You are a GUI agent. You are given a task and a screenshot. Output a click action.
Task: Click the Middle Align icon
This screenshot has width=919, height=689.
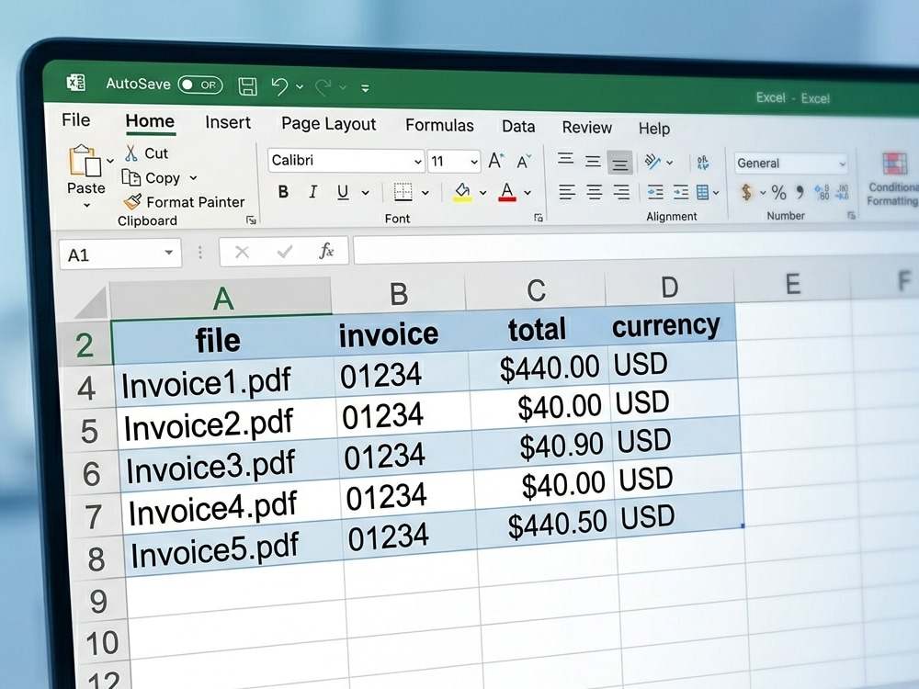tap(593, 161)
